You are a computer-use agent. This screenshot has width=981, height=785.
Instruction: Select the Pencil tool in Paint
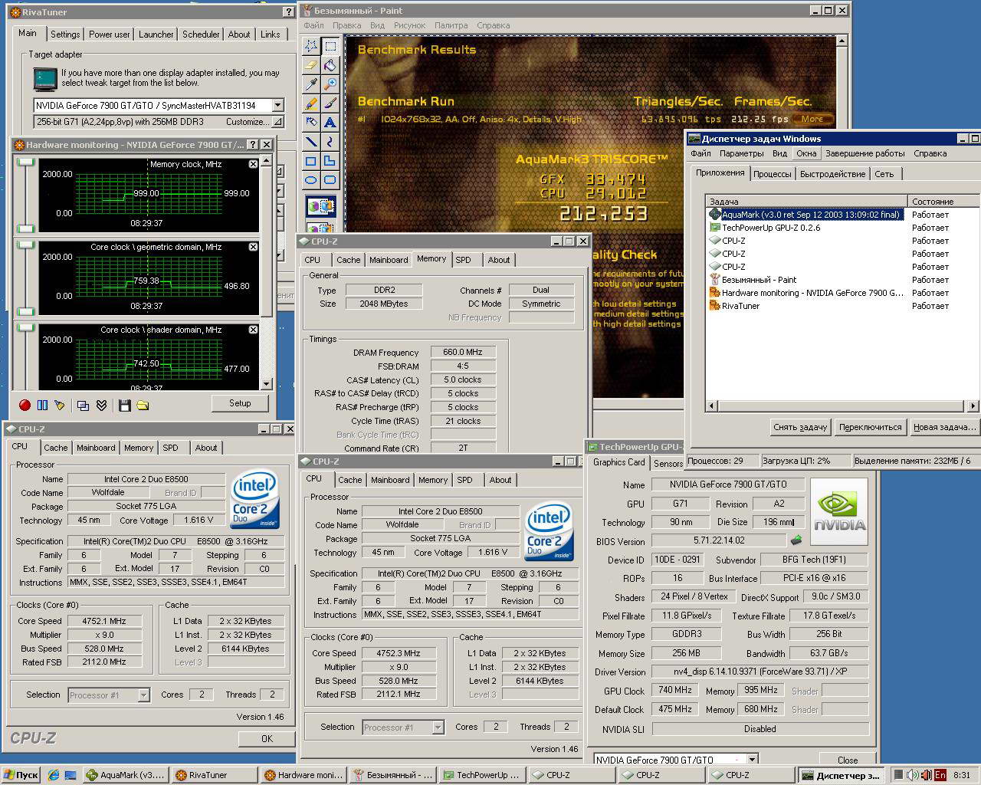311,103
